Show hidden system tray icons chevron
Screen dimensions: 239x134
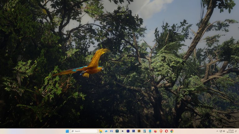pyautogui.click(x=217, y=131)
